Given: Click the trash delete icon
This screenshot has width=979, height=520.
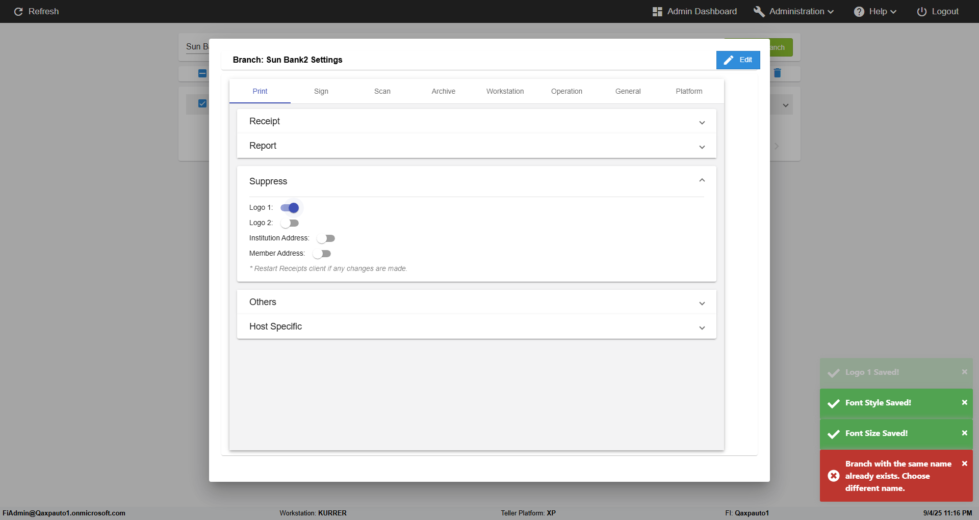Looking at the screenshot, I should 777,73.
